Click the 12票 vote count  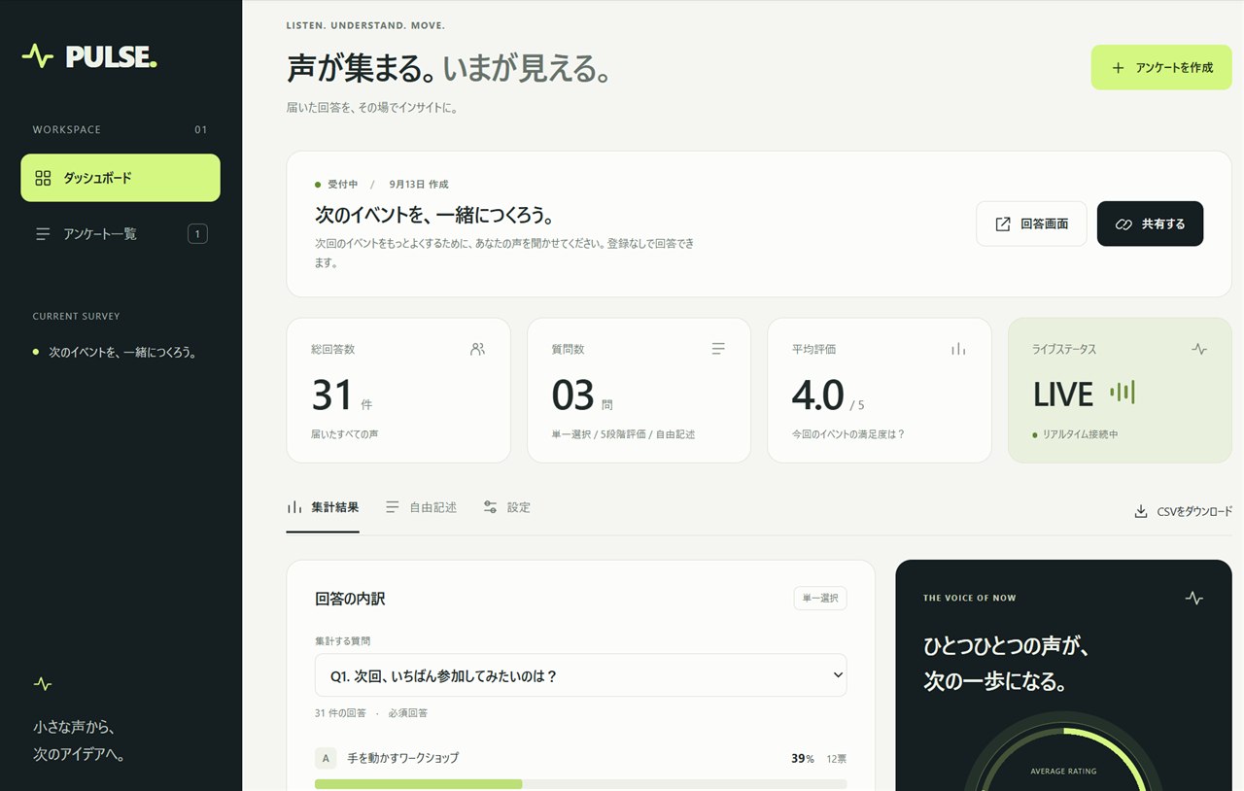(x=837, y=759)
